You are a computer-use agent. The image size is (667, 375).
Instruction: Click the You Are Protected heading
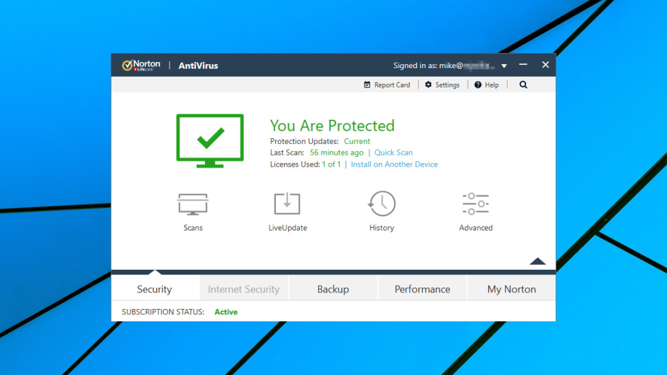(332, 125)
